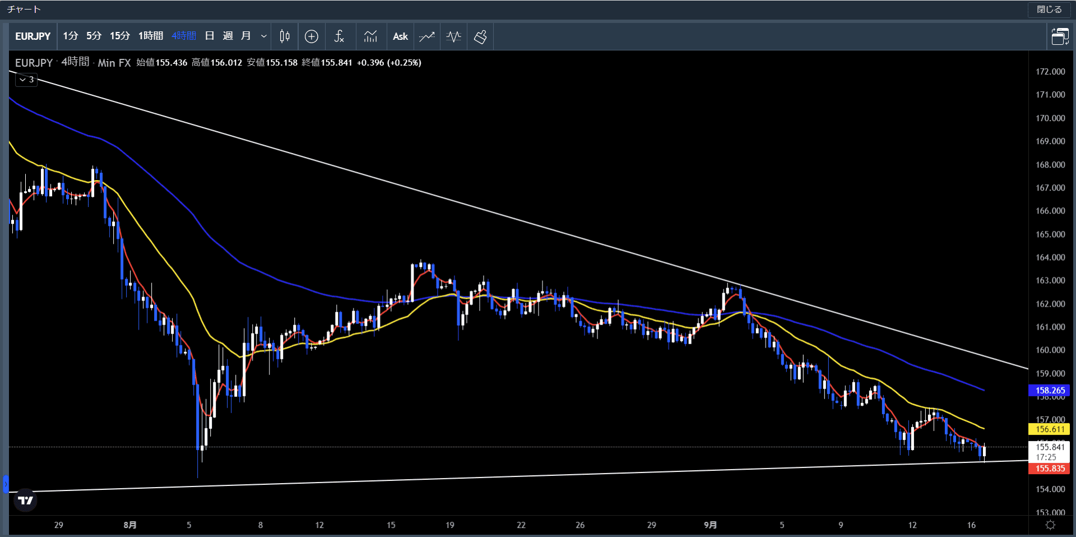This screenshot has width=1076, height=537.
Task: Click the yellow 156.611 price label
Action: (x=1050, y=429)
